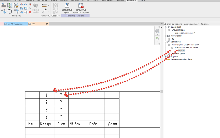Viewport: 220px width, 138px height.
Task: Pick the Split Element tool
Action: pos(22,4)
